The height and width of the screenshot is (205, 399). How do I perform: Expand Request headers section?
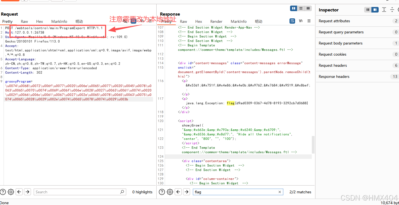pos(357,65)
